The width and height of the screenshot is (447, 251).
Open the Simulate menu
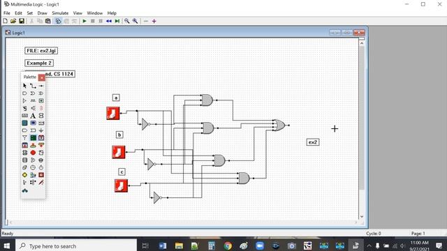(60, 13)
